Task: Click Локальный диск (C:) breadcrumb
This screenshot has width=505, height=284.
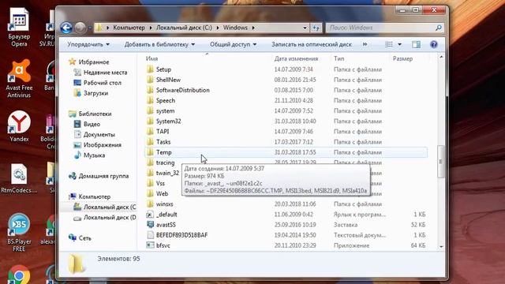Action: (184, 28)
